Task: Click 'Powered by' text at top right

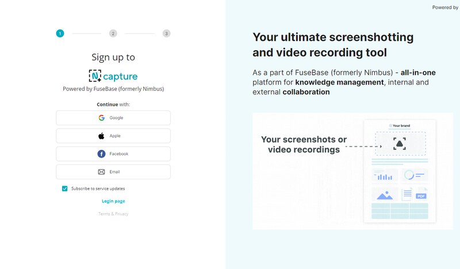Action: (x=445, y=7)
